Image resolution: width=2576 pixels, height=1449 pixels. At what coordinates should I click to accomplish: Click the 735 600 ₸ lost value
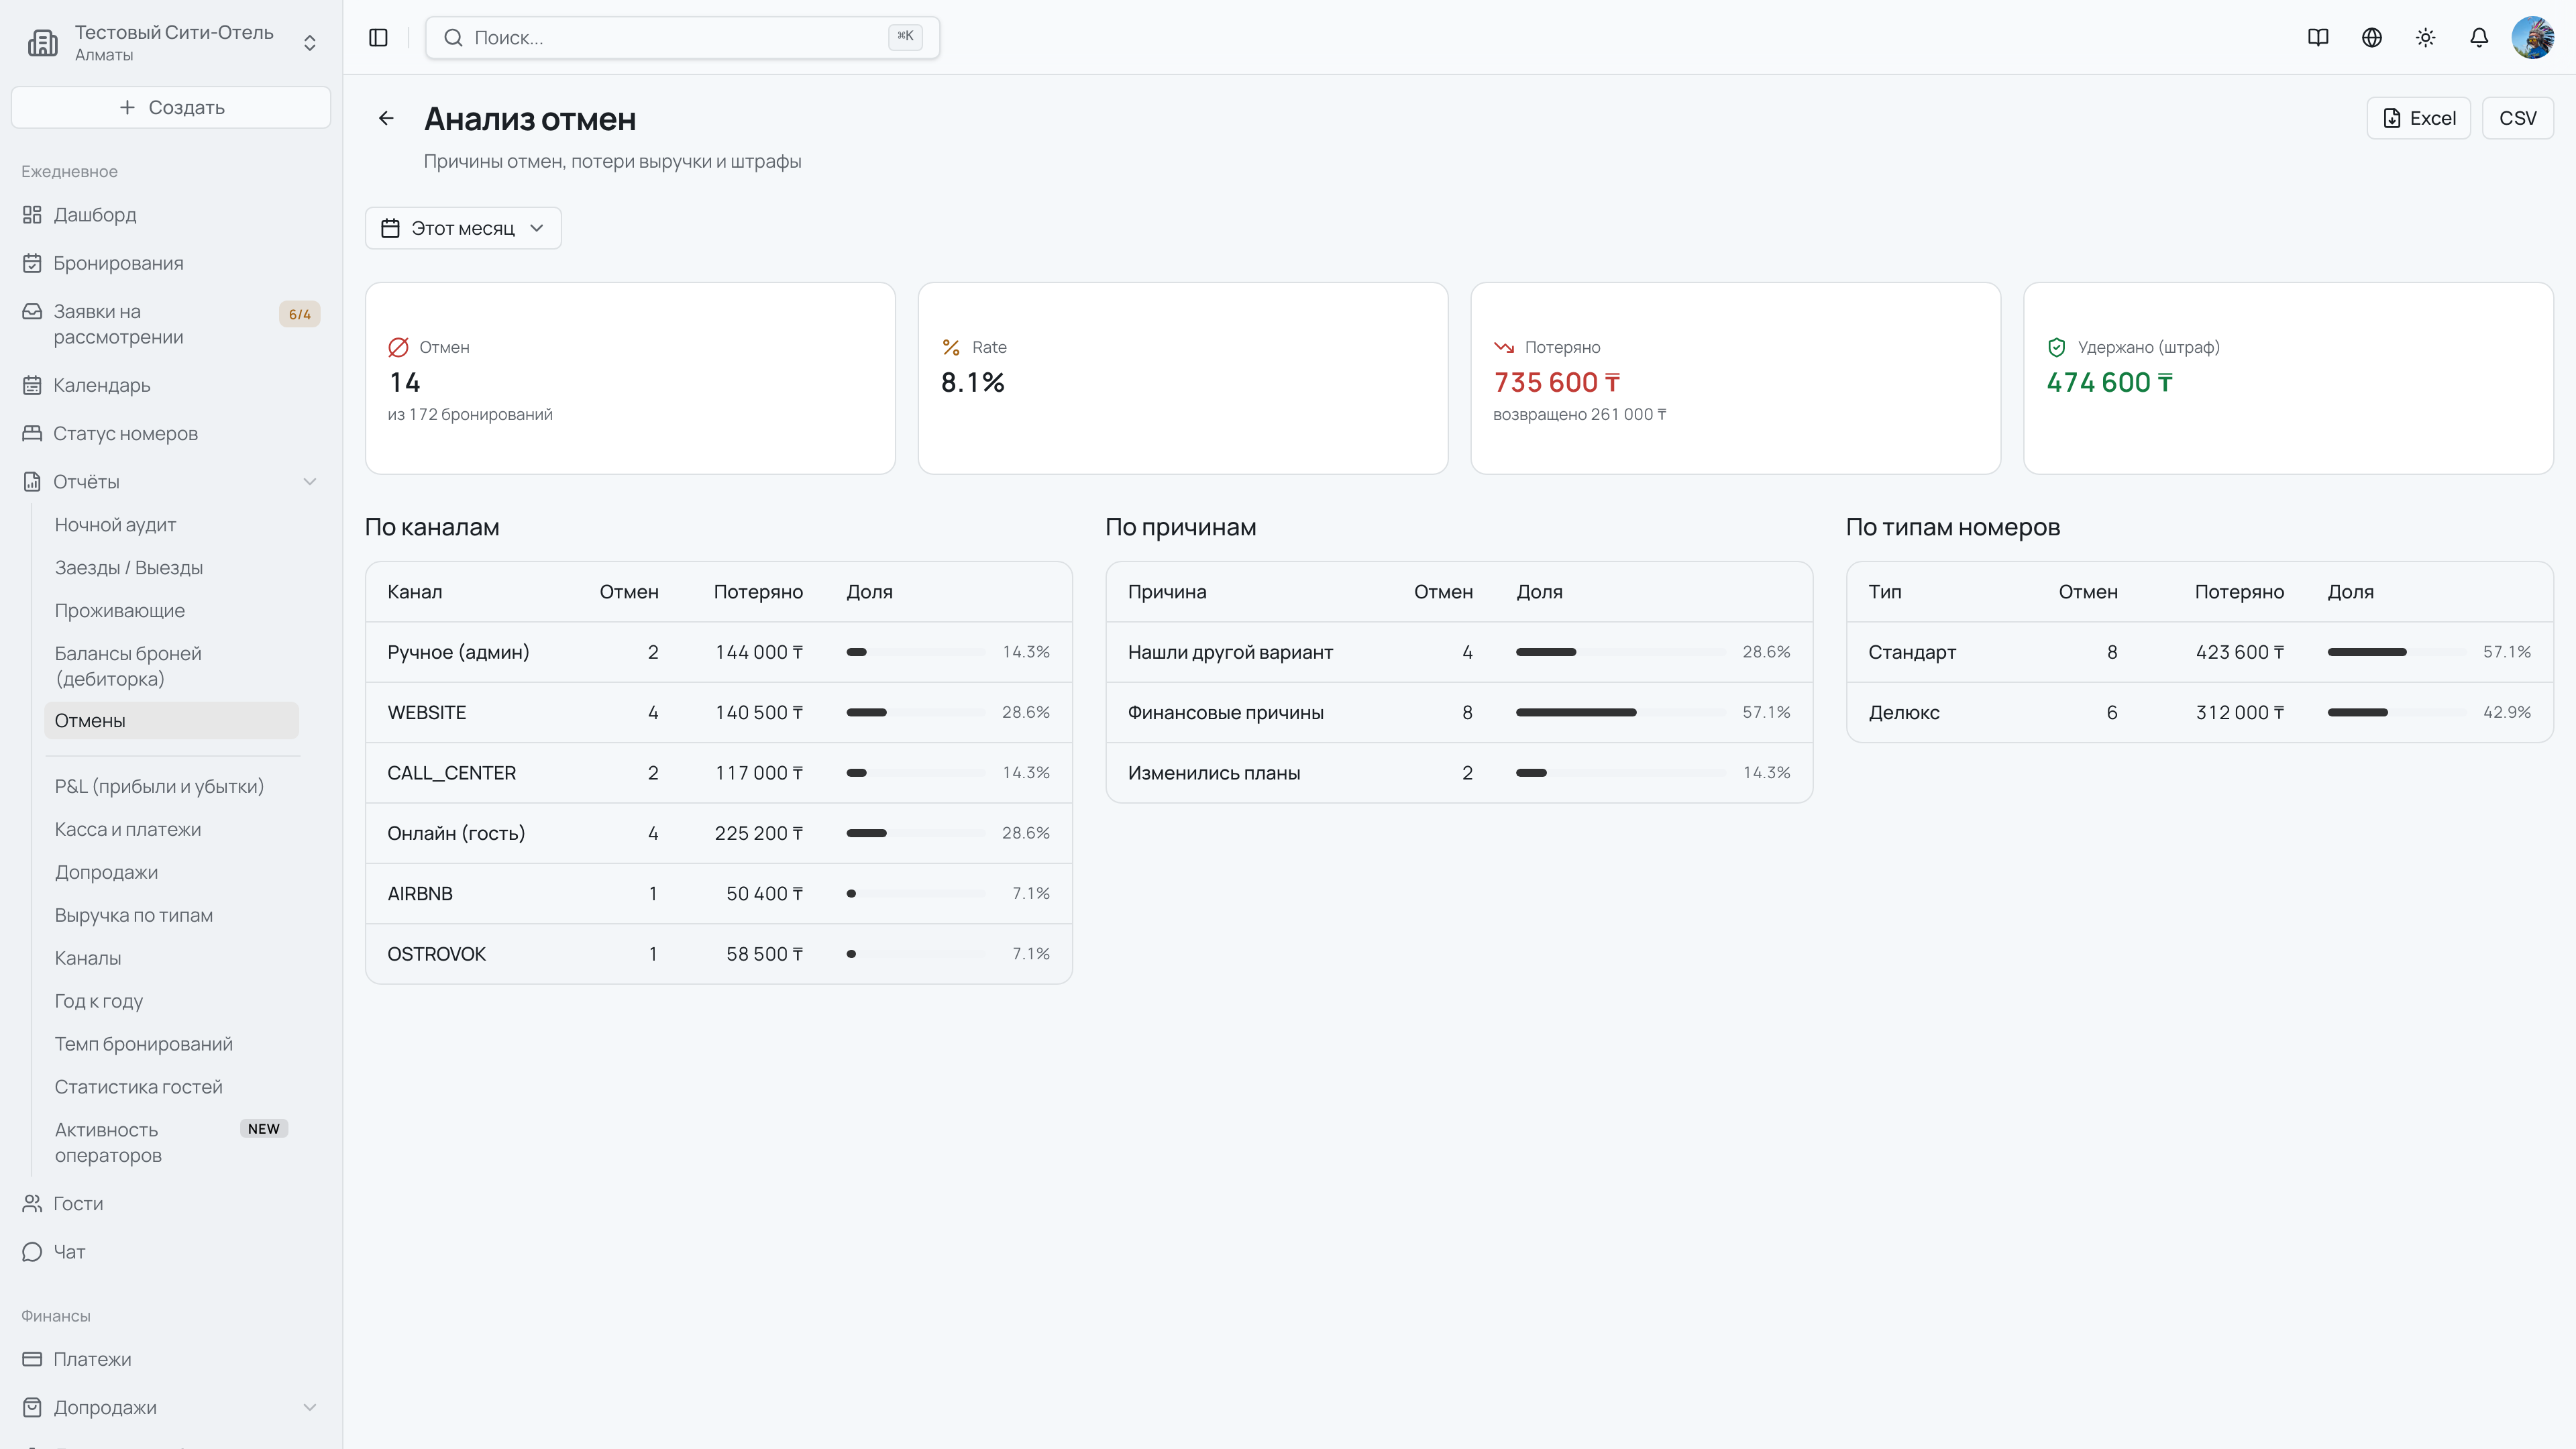(x=1556, y=382)
